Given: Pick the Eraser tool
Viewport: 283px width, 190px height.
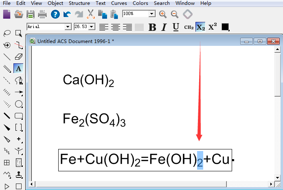Looking at the screenshot, I should (19, 57).
